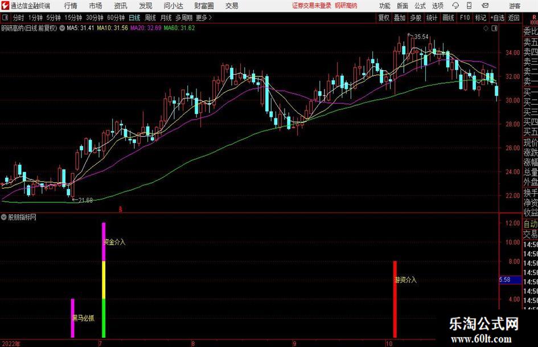Switch to 30分钟 period

(95, 18)
